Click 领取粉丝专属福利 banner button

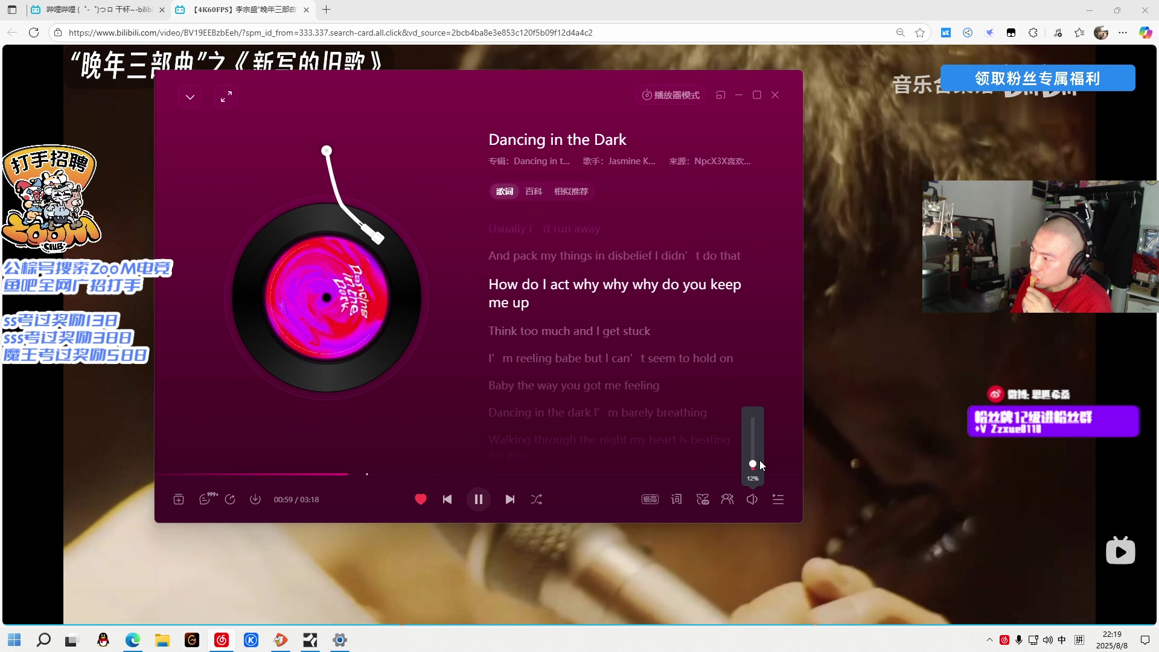[x=1038, y=78]
